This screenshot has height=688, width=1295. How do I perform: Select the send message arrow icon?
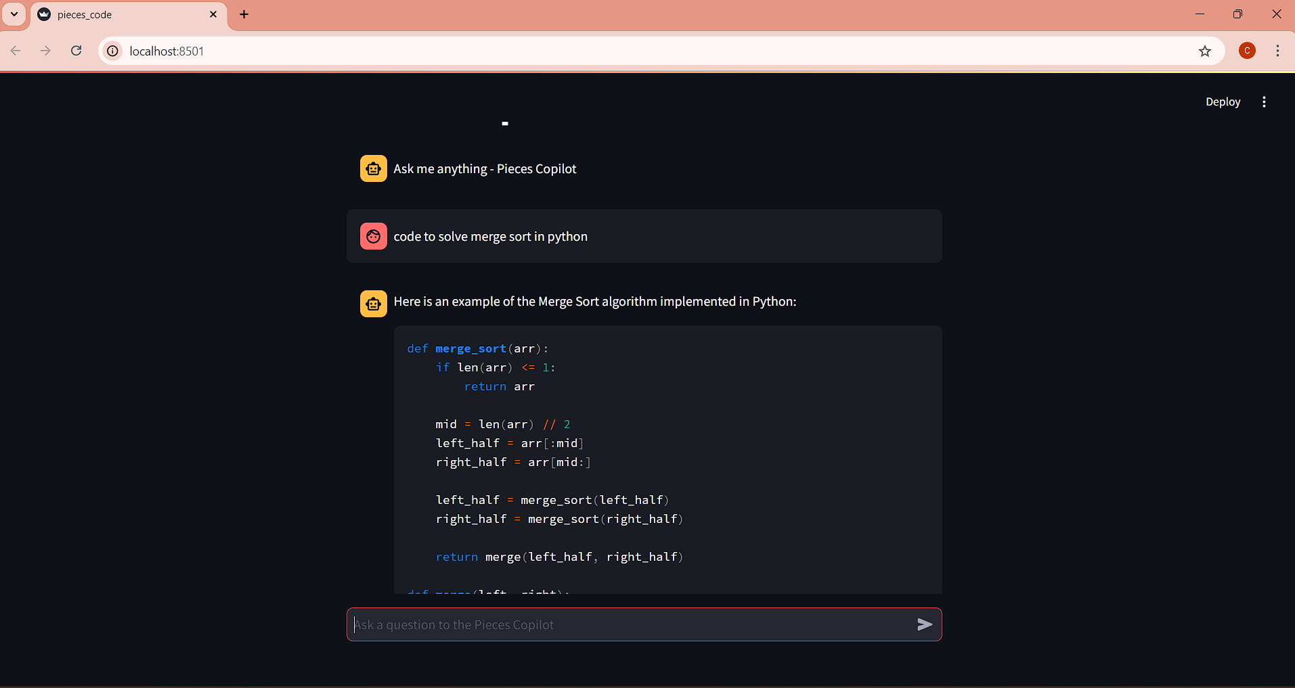[925, 624]
